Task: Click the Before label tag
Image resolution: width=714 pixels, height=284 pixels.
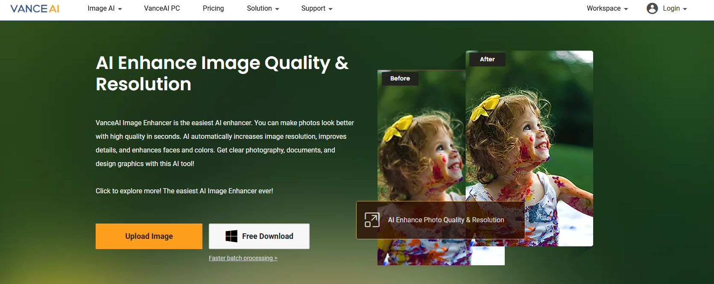Action: click(x=400, y=78)
